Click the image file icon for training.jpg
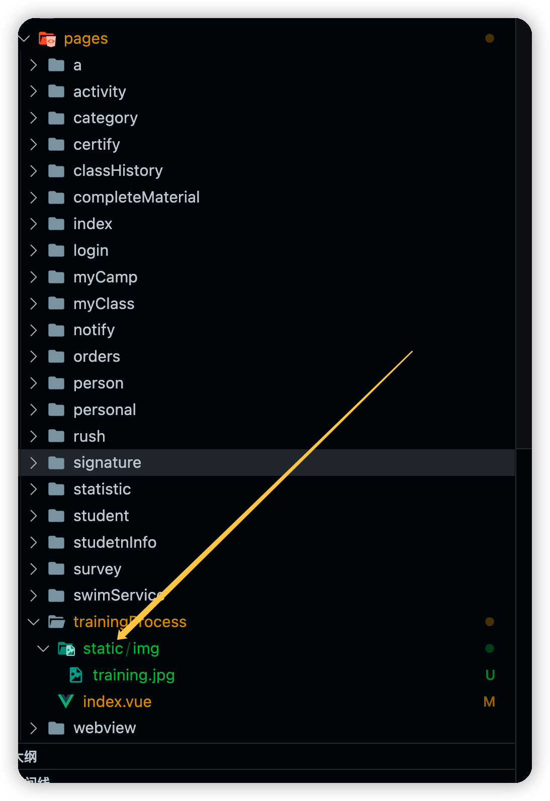This screenshot has height=801, width=550. tap(76, 675)
